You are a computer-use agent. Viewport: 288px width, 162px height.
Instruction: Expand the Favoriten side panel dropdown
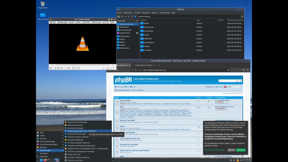pyautogui.click(x=137, y=21)
